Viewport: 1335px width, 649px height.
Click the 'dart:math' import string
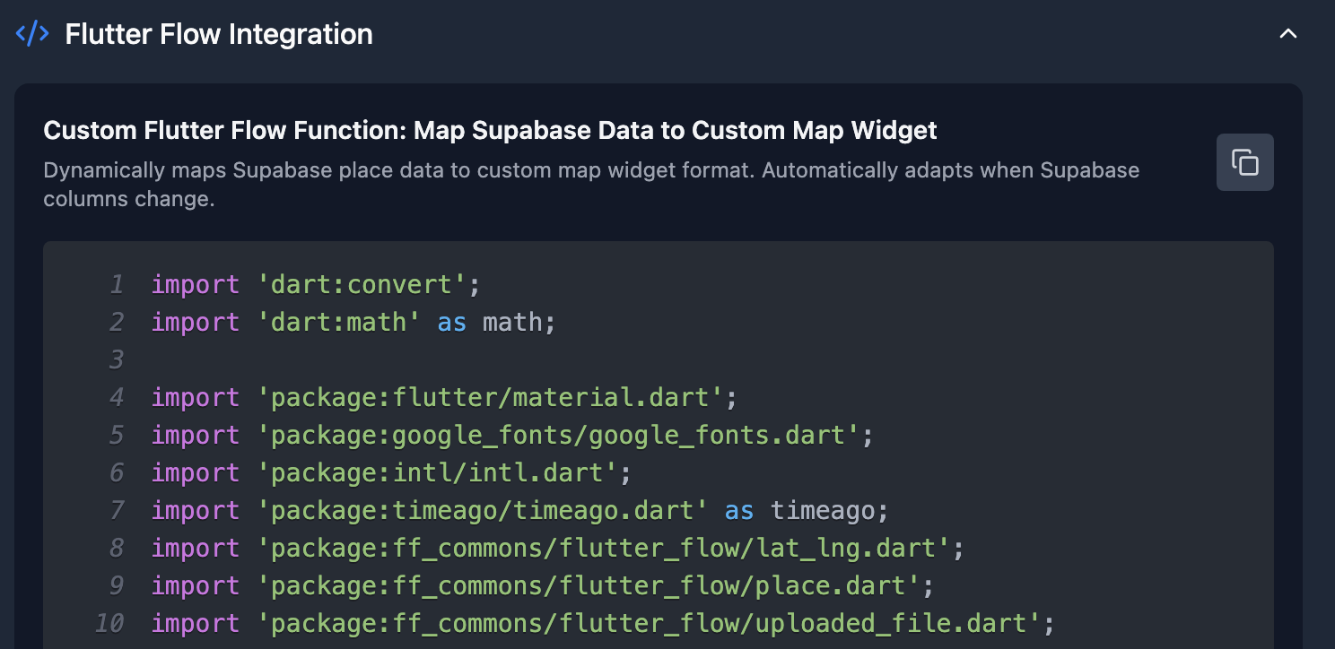point(338,323)
